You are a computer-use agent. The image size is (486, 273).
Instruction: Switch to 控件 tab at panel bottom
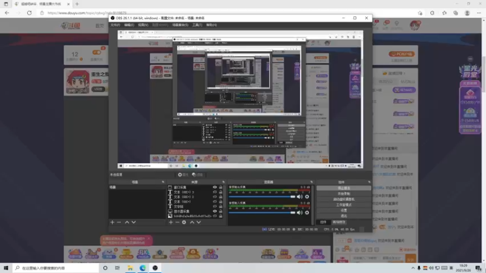323,222
